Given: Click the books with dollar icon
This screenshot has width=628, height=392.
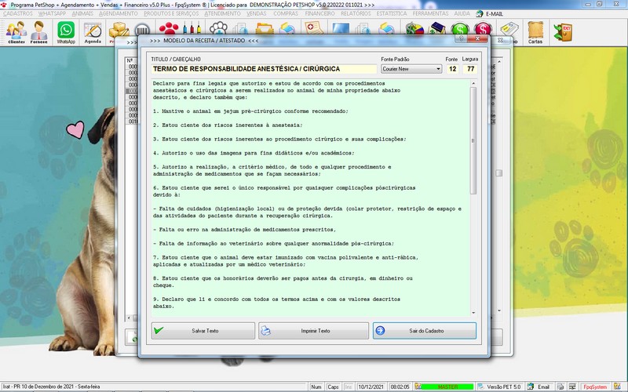Looking at the screenshot, I should (x=438, y=29).
